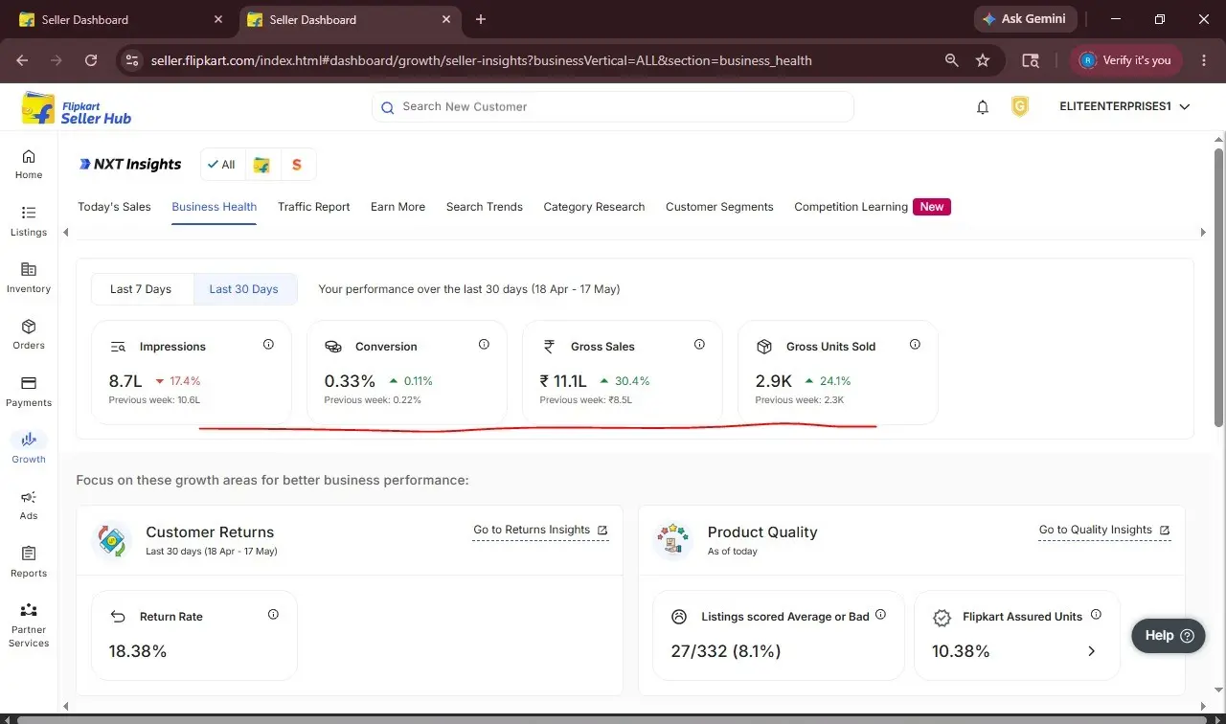Click the Gross Sales value ₹ 11.1L

[563, 381]
